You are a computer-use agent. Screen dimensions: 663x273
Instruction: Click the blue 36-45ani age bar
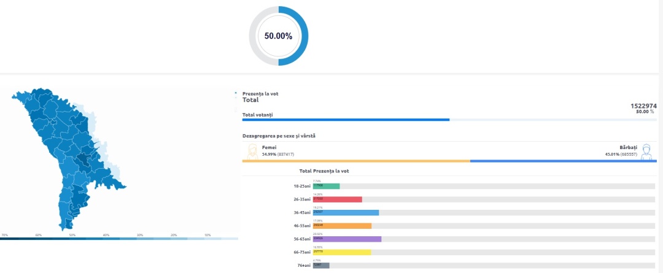coord(346,212)
